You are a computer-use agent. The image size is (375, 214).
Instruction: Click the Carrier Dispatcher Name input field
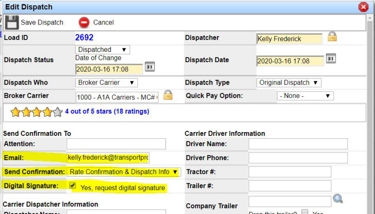[x=116, y=212]
